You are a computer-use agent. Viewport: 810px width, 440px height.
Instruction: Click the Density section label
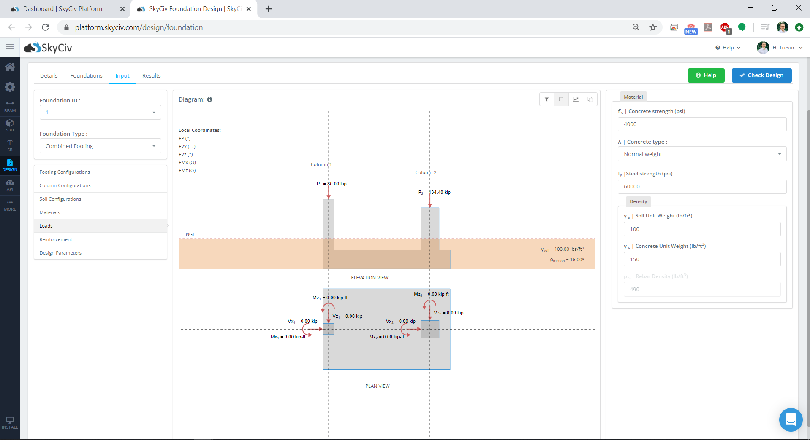(x=638, y=201)
